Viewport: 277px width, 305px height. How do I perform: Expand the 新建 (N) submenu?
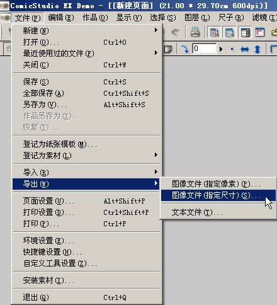click(87, 31)
